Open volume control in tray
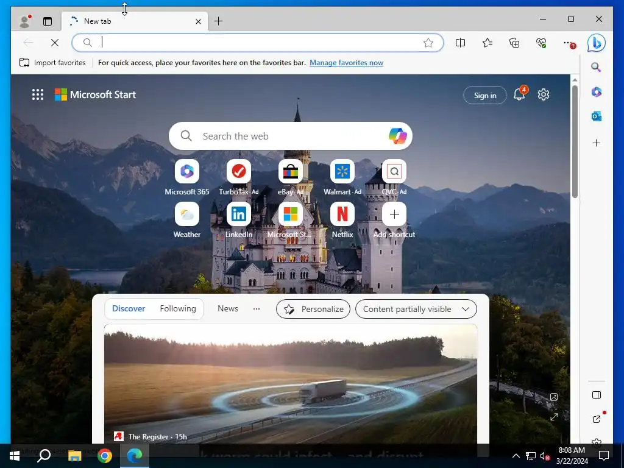 545,456
